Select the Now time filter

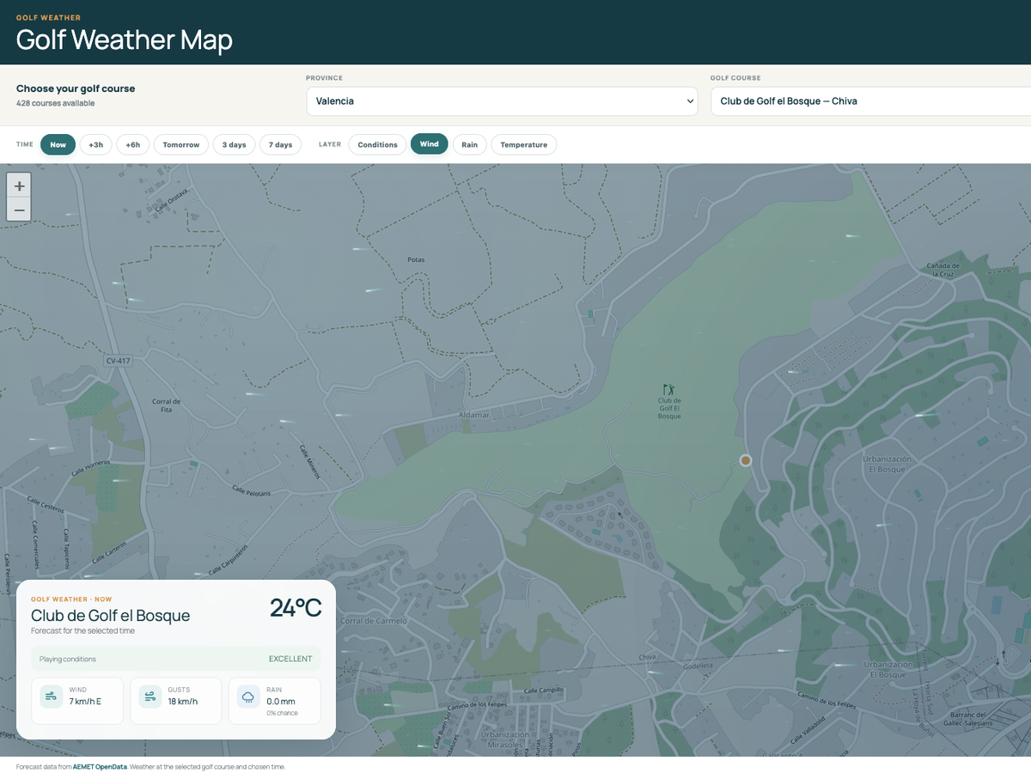click(x=58, y=144)
